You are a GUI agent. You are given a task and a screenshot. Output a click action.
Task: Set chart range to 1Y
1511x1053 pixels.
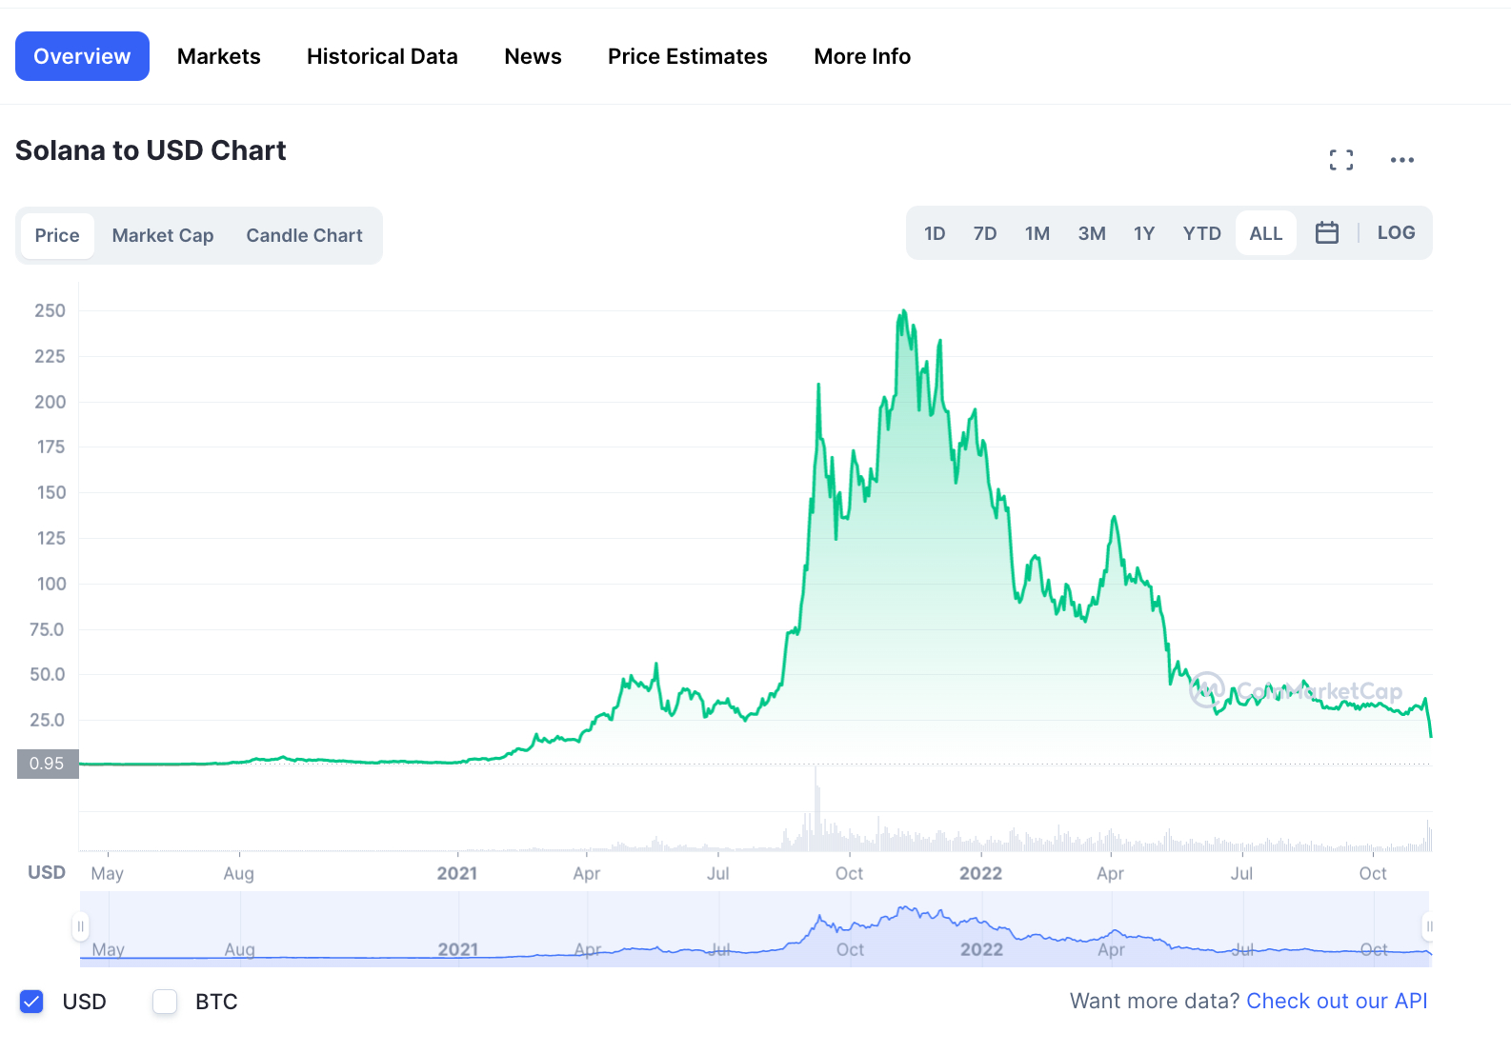click(1144, 233)
